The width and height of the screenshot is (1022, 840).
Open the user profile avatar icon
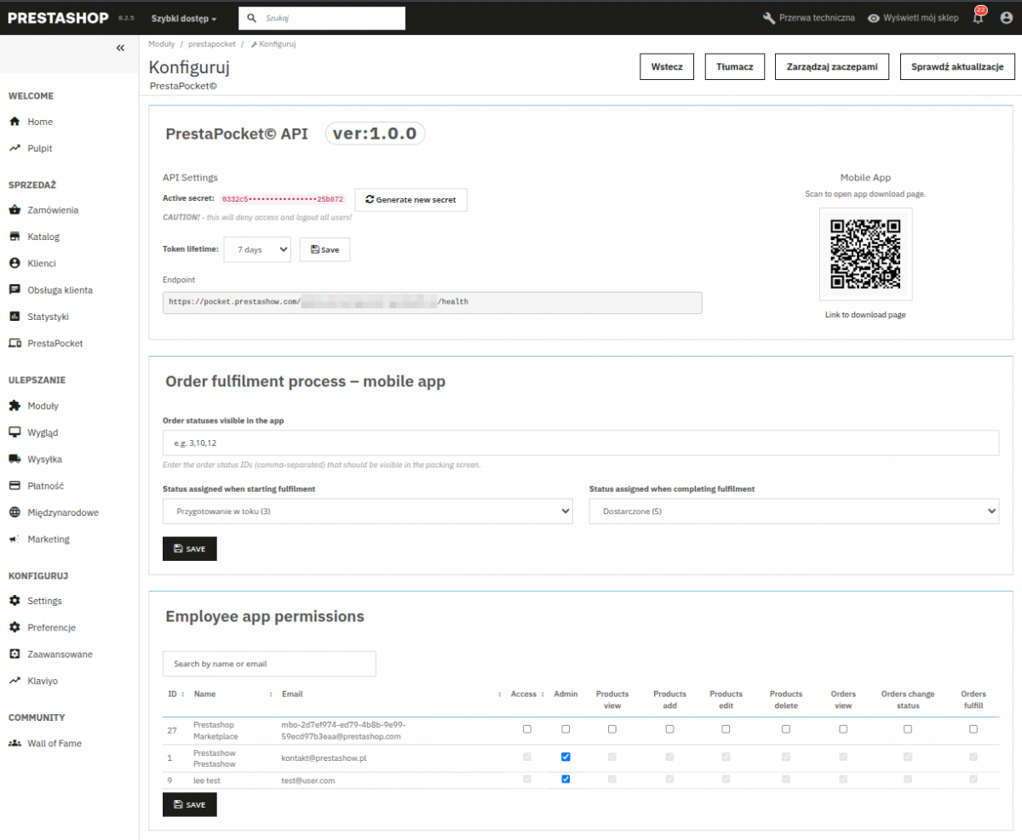tap(1007, 18)
